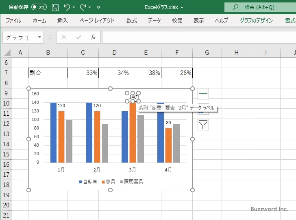Click the cell showing 34%
This screenshot has height=220, width=296.
114,73
